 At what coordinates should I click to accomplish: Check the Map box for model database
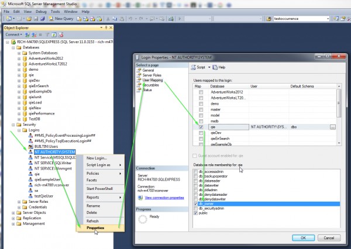(x=201, y=115)
